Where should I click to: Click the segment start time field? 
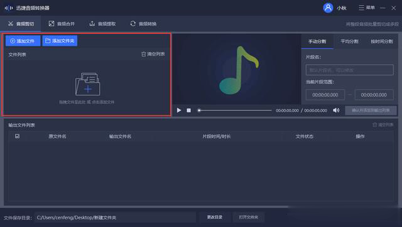(x=325, y=95)
